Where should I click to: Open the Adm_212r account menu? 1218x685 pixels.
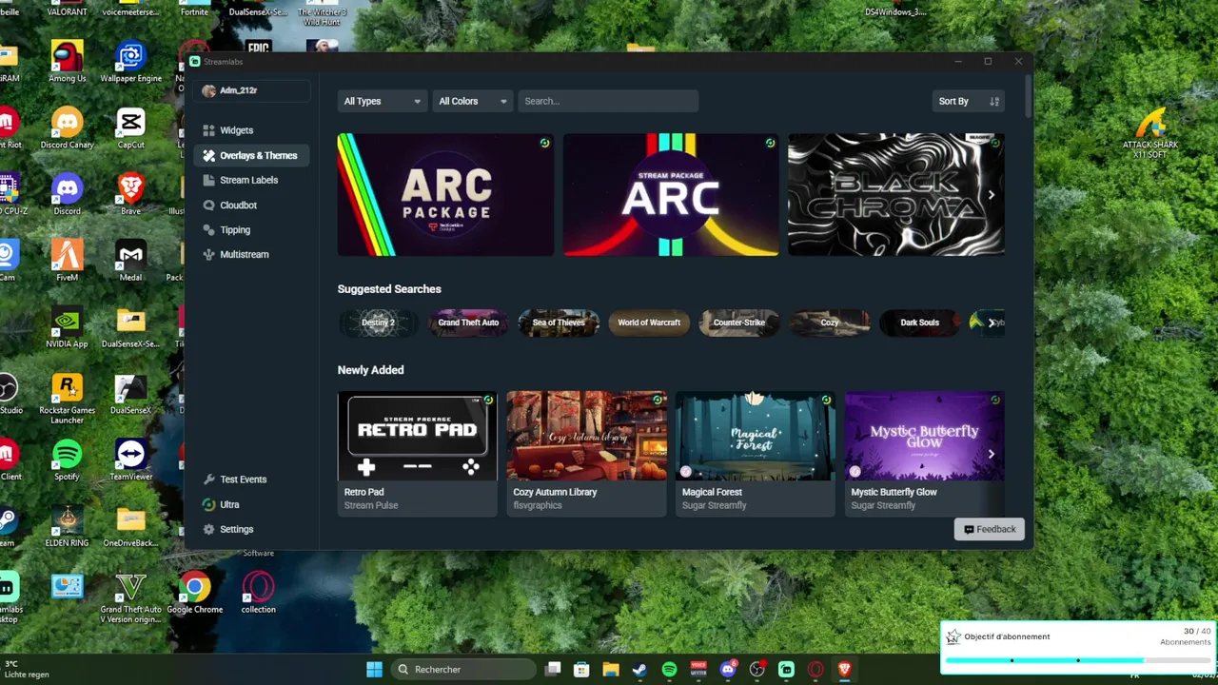point(252,90)
